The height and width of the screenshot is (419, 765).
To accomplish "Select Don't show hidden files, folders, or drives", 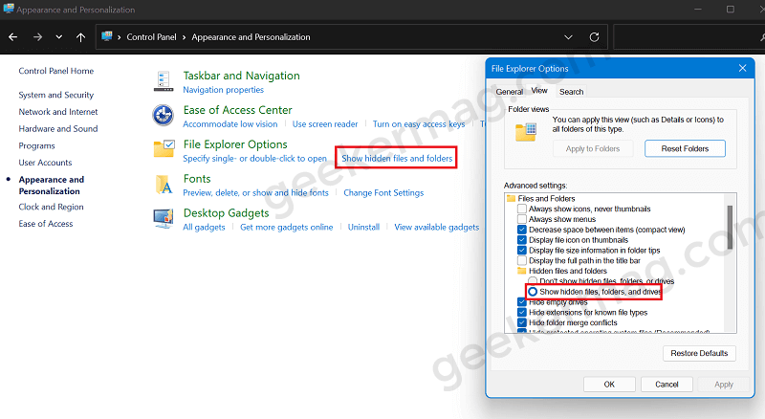I will (533, 281).
